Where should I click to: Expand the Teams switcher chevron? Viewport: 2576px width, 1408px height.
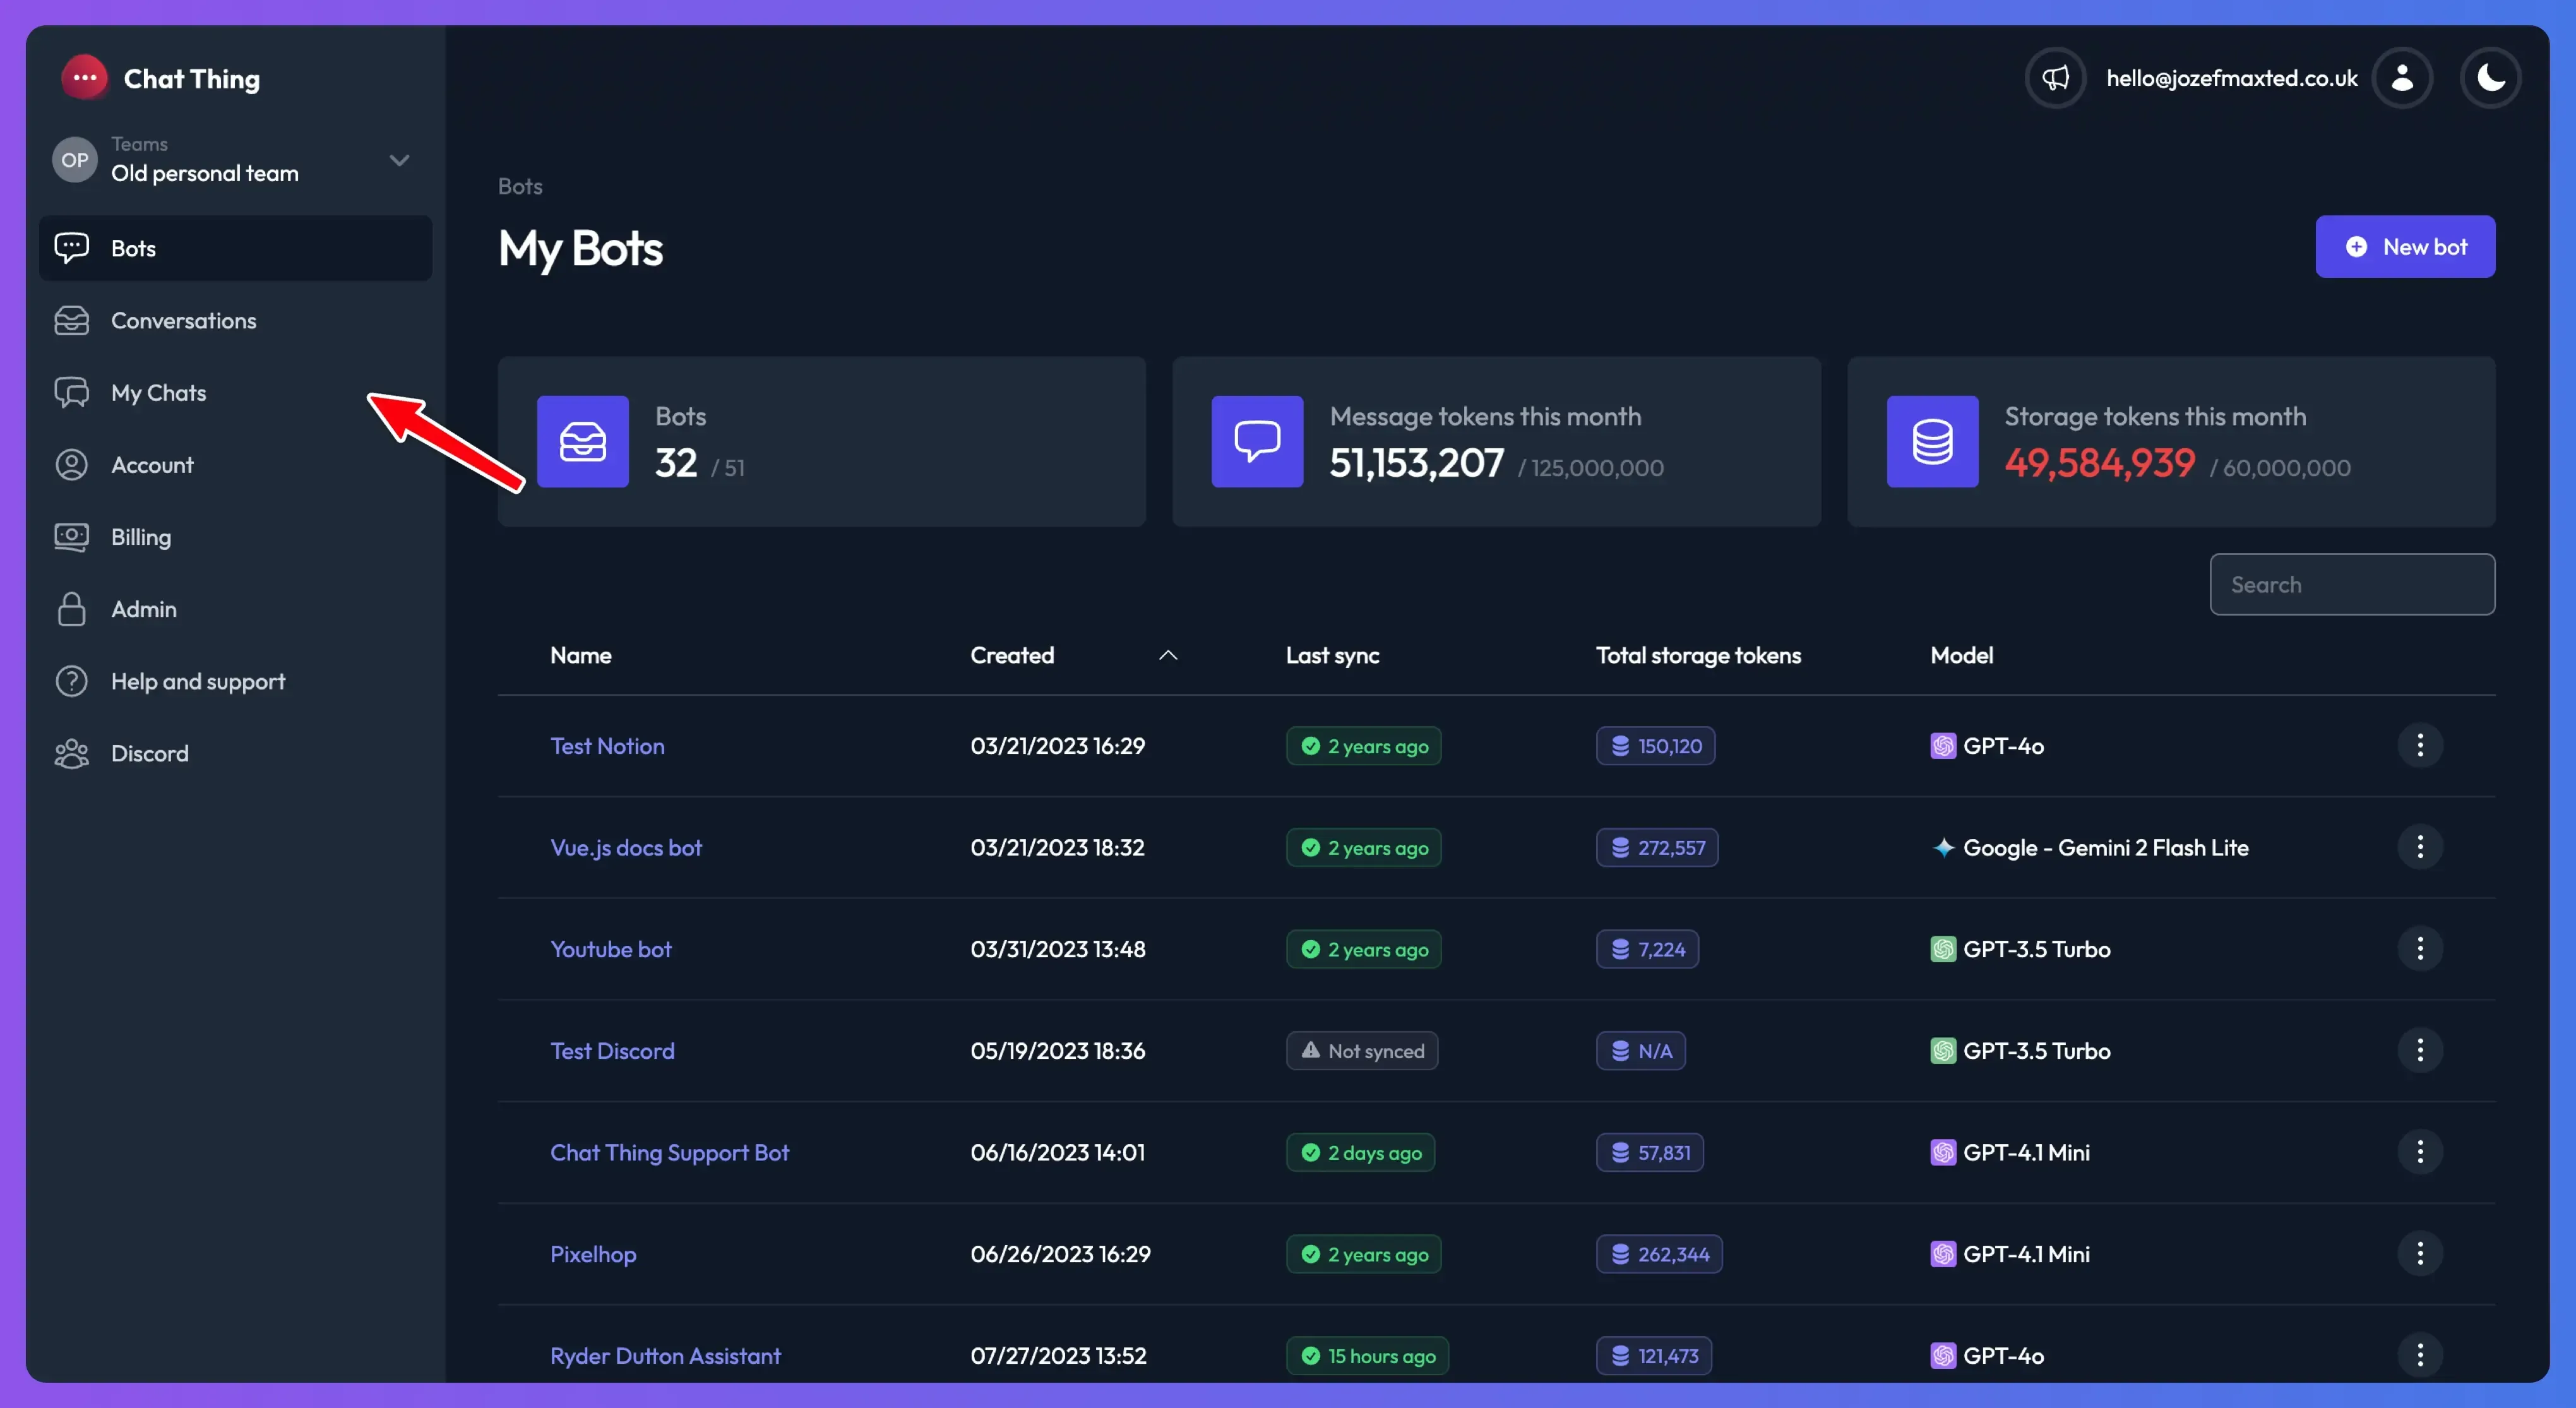coord(399,160)
